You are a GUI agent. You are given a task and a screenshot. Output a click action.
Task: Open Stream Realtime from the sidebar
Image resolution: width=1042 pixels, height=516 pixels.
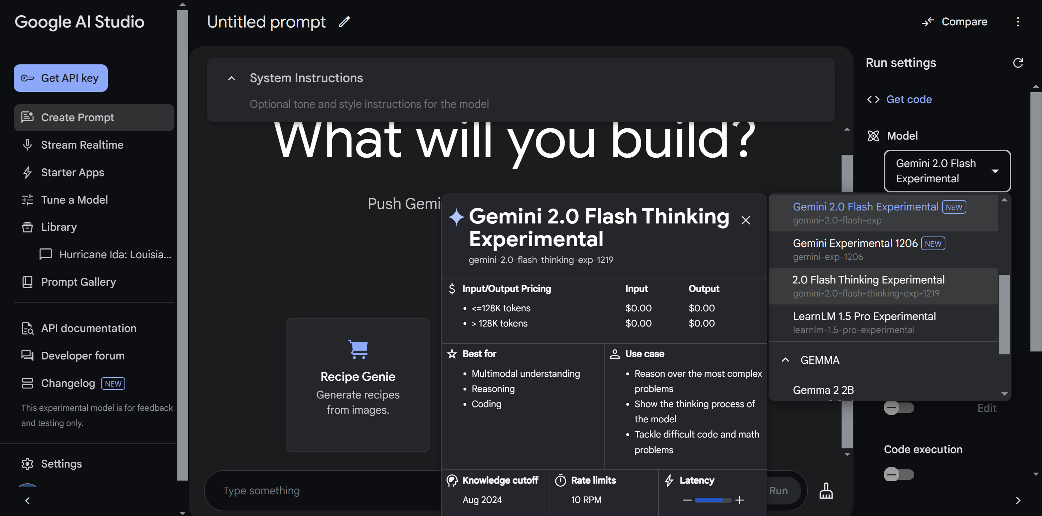(94, 145)
